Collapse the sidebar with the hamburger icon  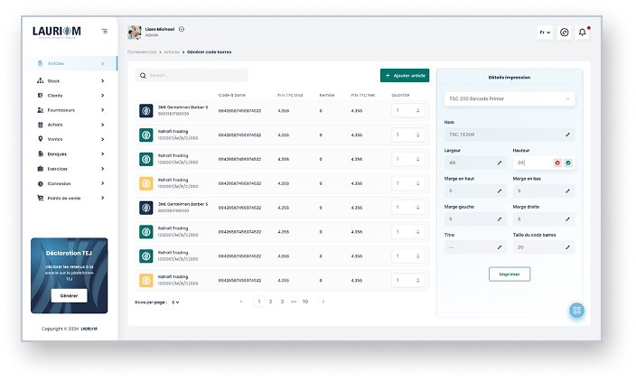[x=105, y=32]
